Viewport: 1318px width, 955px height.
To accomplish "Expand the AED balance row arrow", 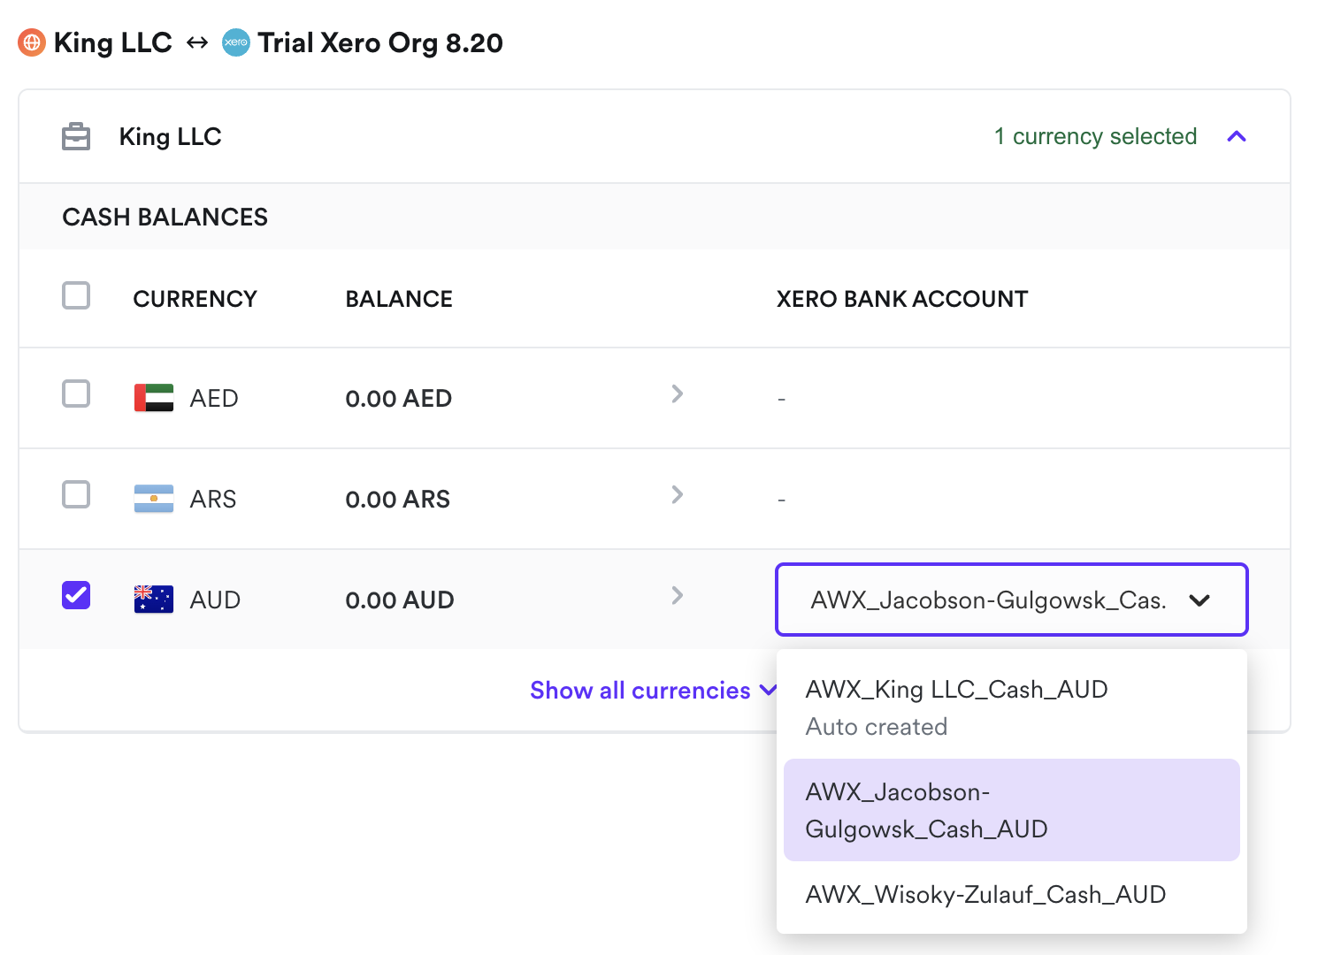I will click(678, 393).
